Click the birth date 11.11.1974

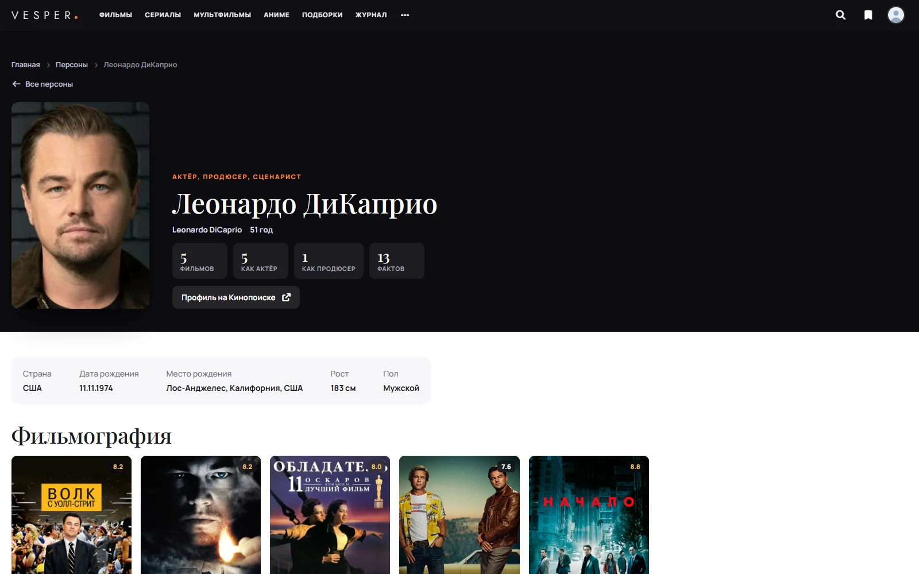(96, 388)
